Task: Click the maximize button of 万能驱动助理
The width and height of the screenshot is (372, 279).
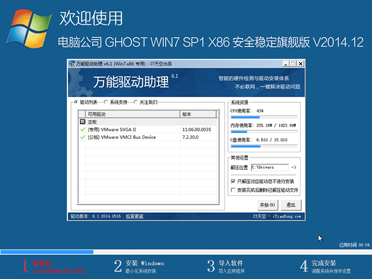Action: pos(293,63)
